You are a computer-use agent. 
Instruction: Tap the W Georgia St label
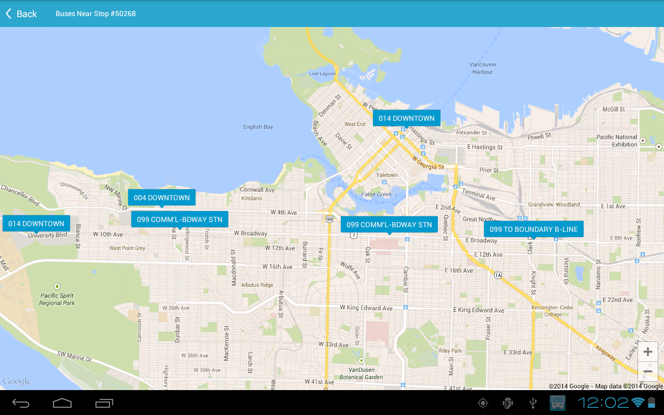click(x=428, y=163)
